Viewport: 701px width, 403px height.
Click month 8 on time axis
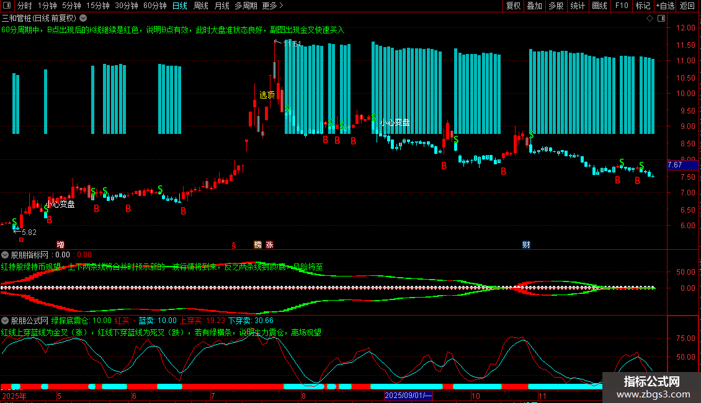(303, 396)
